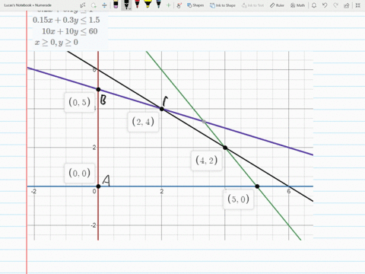
Task: Redo the last action
Action: [x=335, y=5]
